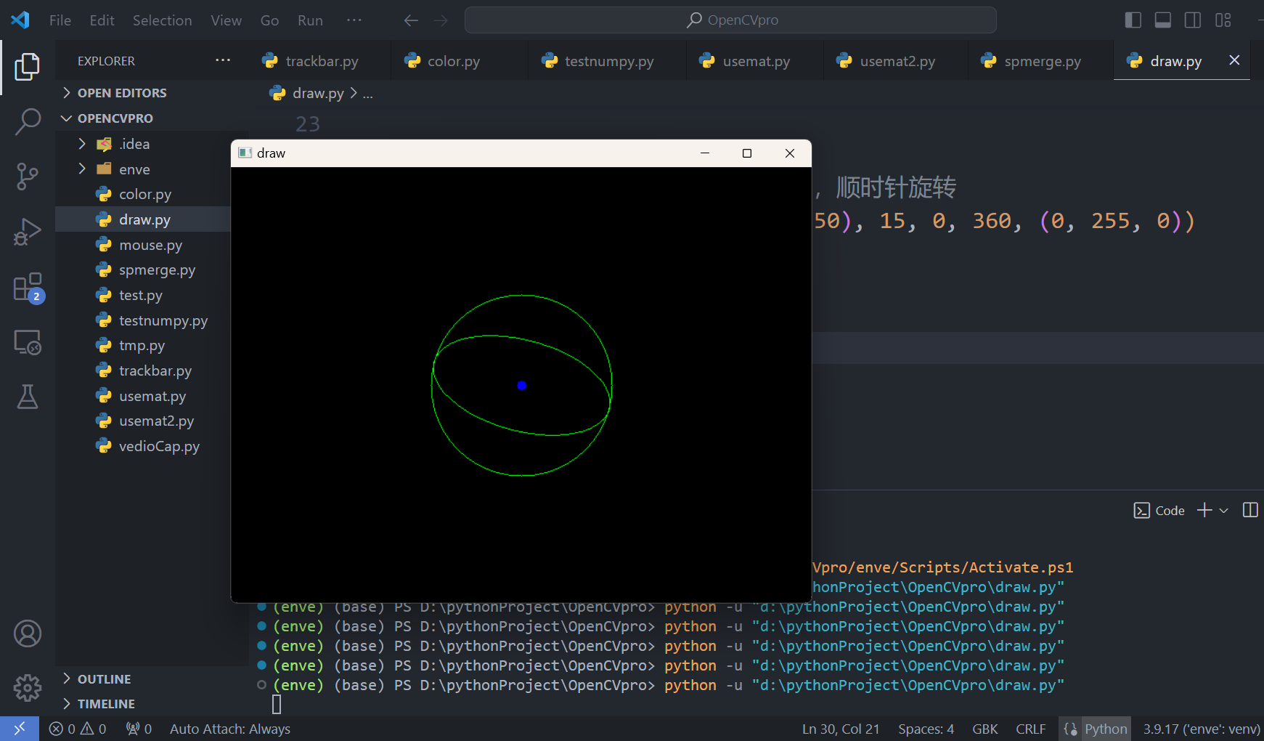Open the Explorer view in activity bar
This screenshot has height=741, width=1264.
[x=28, y=67]
